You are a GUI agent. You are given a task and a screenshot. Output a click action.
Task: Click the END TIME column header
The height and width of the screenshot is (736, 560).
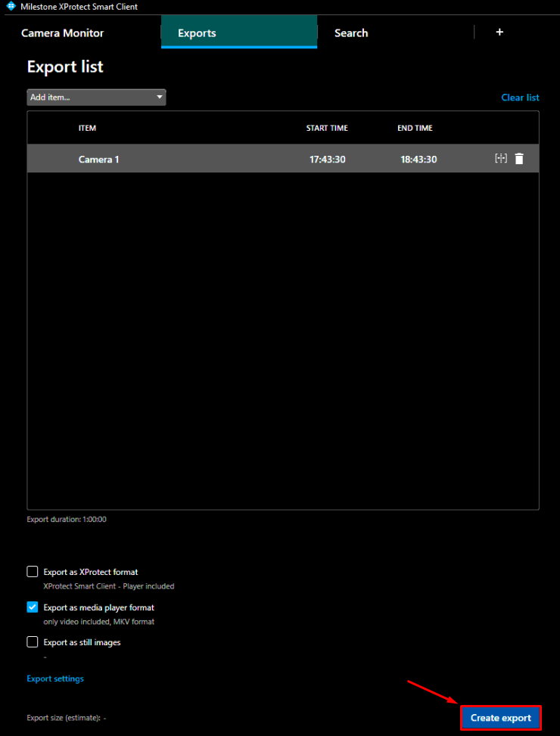(x=415, y=129)
